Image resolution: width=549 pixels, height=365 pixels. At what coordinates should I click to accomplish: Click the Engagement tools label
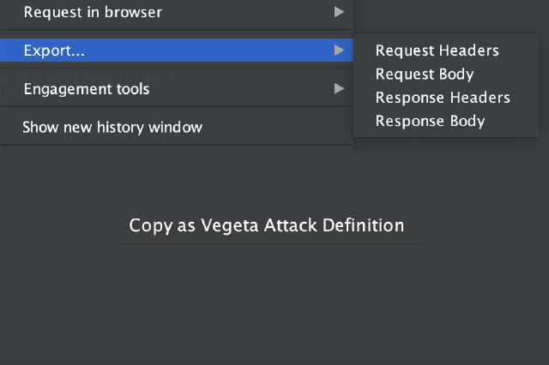[87, 89]
